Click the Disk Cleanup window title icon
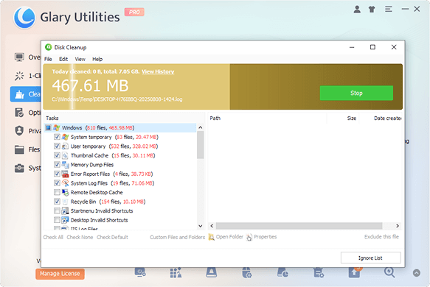Image resolution: width=430 pixels, height=287 pixels. pyautogui.click(x=48, y=47)
